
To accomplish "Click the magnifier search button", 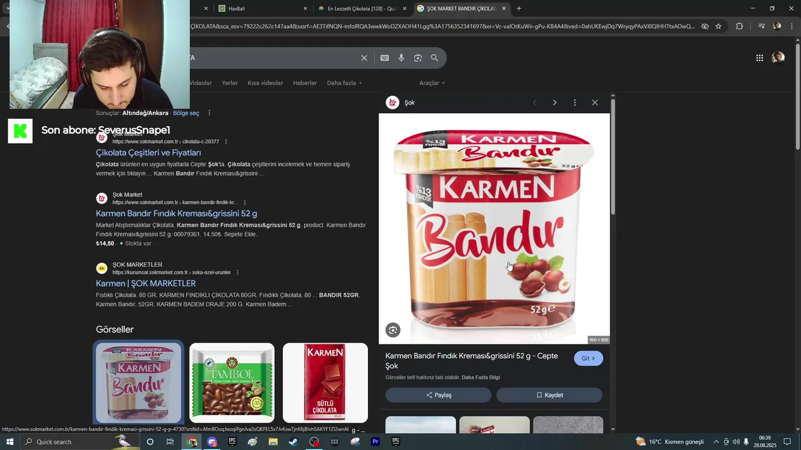I will (434, 57).
